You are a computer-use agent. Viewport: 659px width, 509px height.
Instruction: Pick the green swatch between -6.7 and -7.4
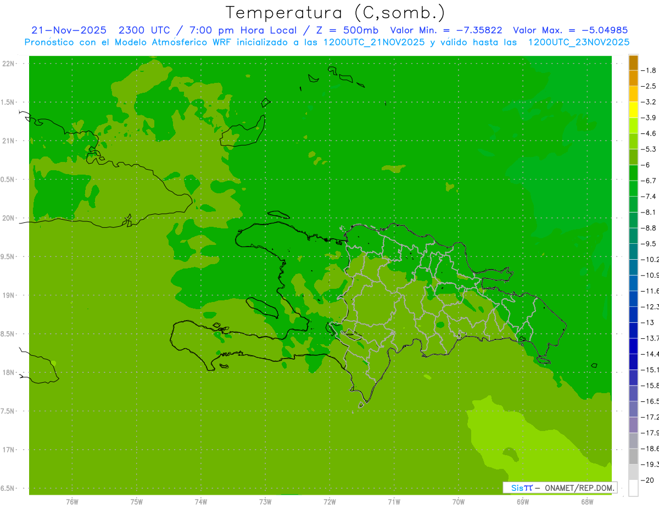[633, 189]
